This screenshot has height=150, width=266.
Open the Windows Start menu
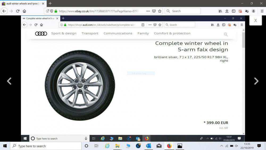point(5,146)
